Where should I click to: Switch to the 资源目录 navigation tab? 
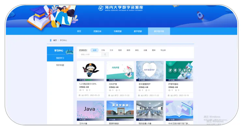pos(97,31)
